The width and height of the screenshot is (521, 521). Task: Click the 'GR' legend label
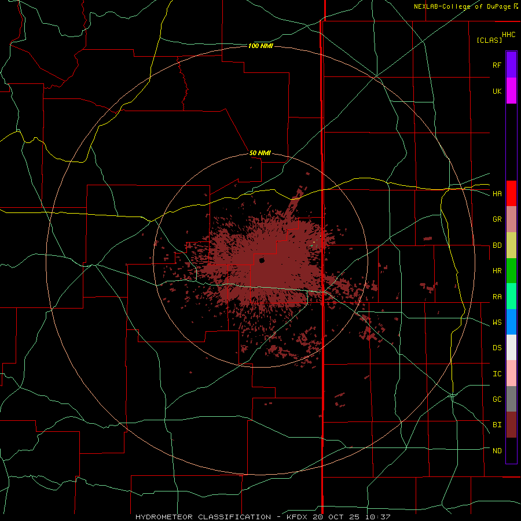point(497,219)
